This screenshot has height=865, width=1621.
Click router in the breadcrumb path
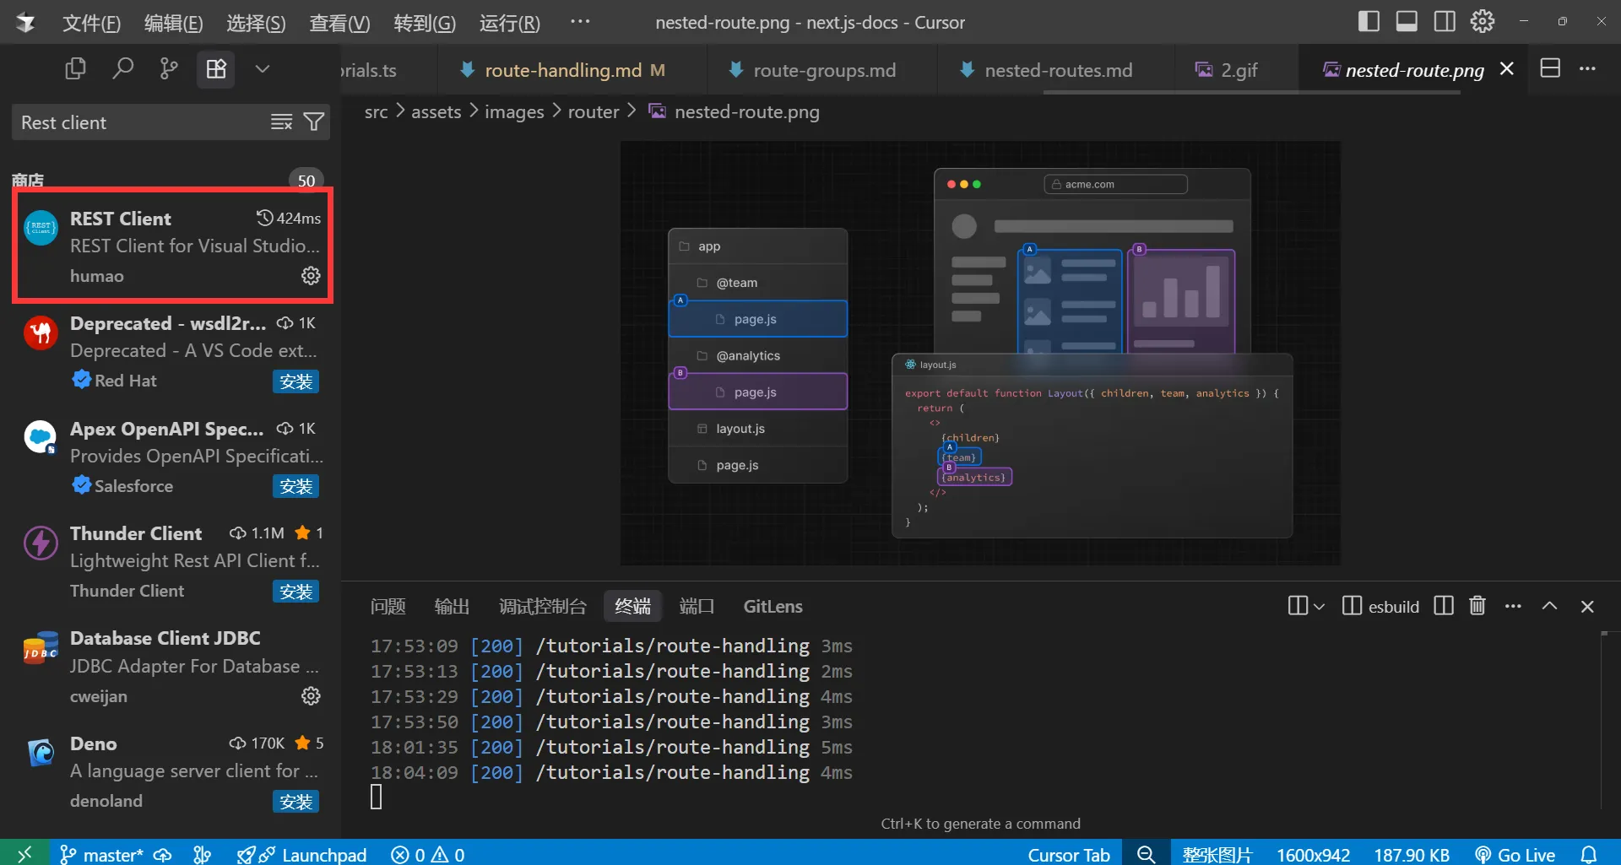(x=593, y=111)
